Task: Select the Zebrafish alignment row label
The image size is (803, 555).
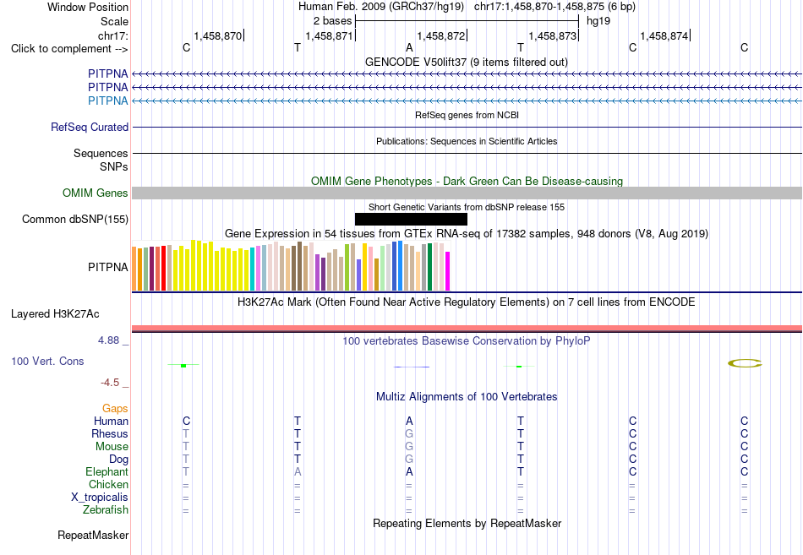Action: (x=106, y=510)
